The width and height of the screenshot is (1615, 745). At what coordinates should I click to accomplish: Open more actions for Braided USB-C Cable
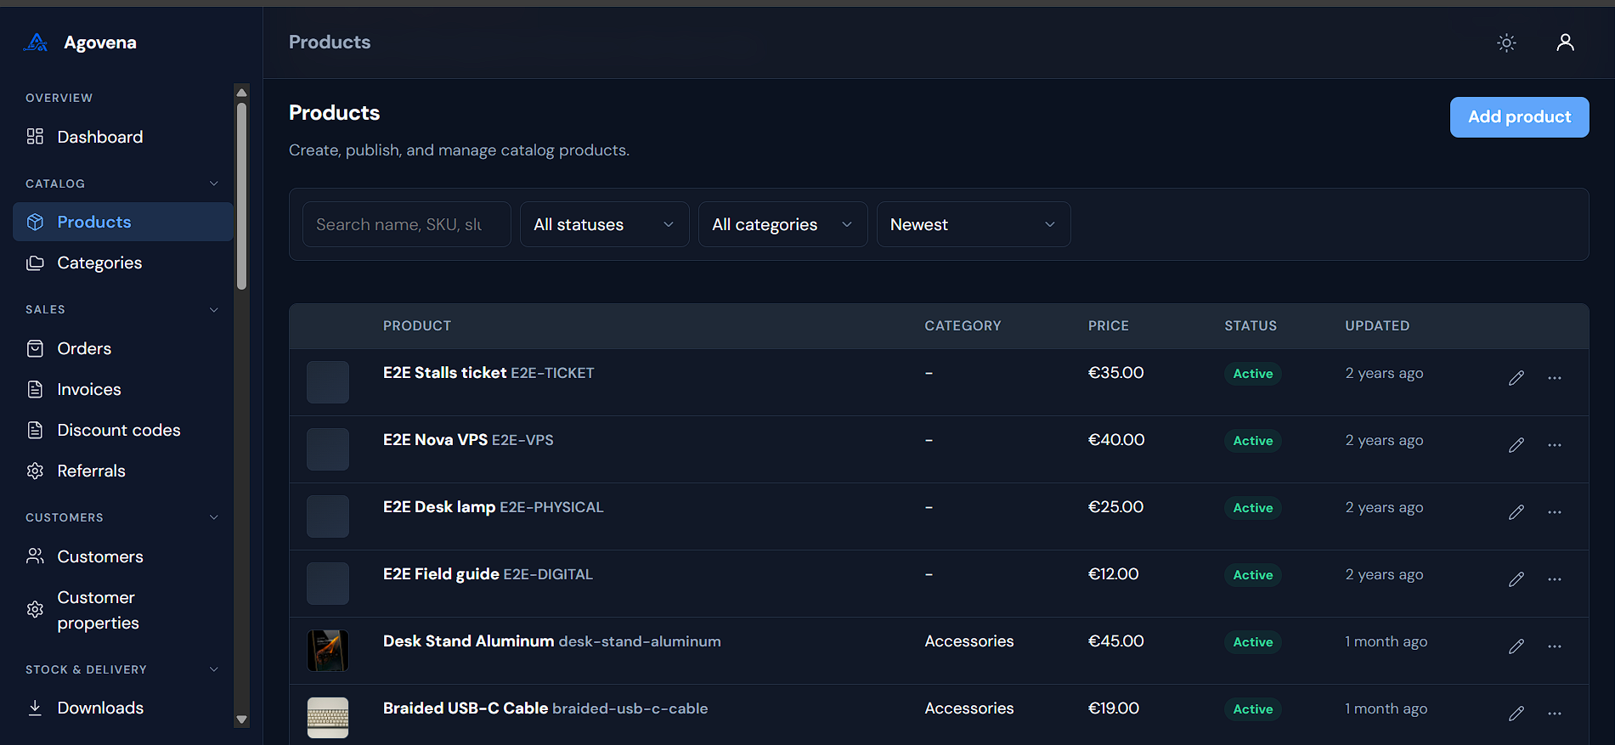pyautogui.click(x=1555, y=714)
